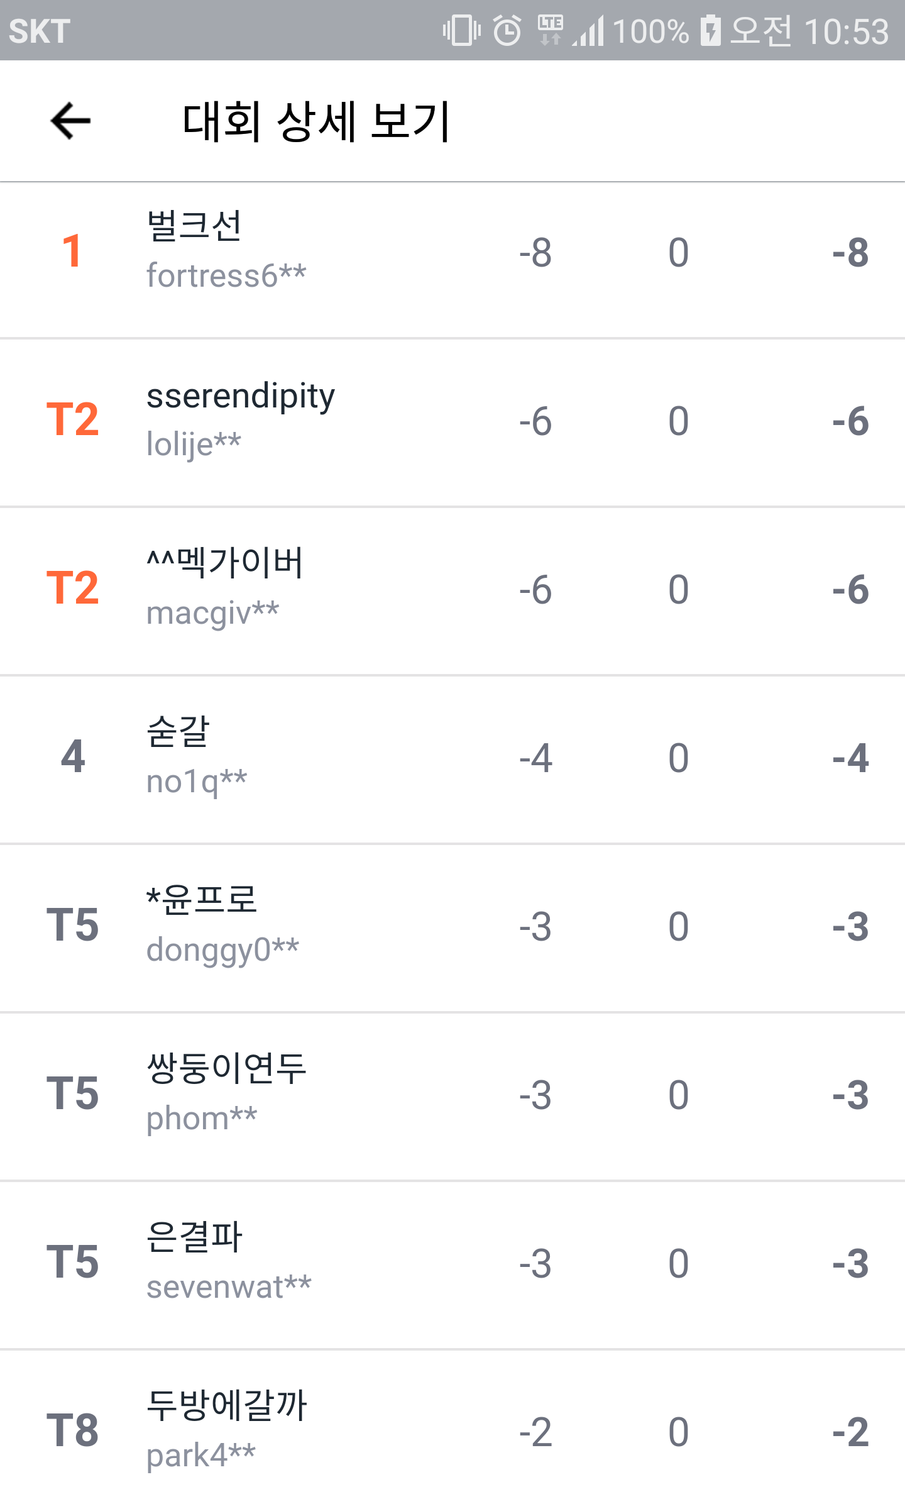Image resolution: width=905 pixels, height=1504 pixels.
Task: Tap the orange rank 1 label
Action: 72,252
